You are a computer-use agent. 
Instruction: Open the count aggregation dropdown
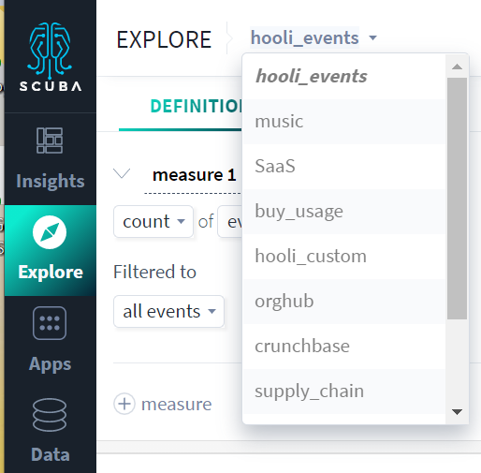pyautogui.click(x=153, y=222)
